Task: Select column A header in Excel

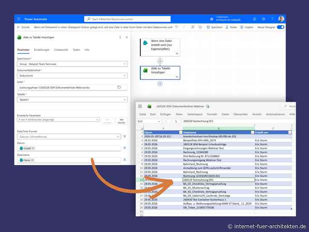Action: click(x=163, y=128)
